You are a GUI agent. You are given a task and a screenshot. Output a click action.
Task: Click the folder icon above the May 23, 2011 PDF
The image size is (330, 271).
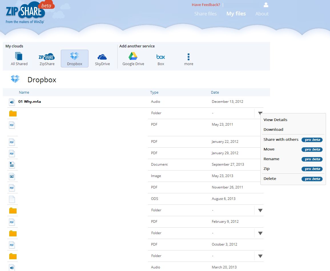click(x=13, y=113)
